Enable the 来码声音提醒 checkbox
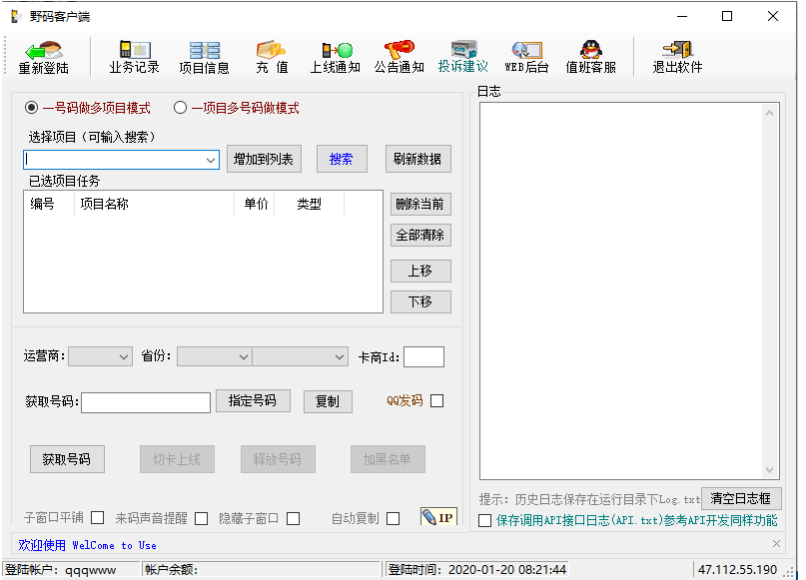 click(x=202, y=518)
